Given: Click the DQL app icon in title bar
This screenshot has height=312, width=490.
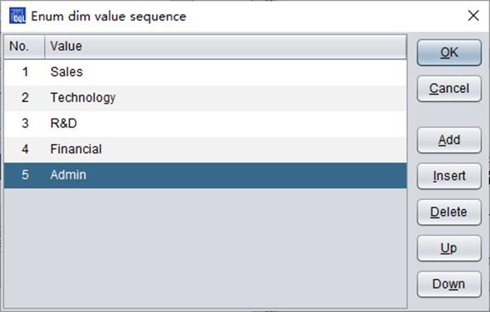Looking at the screenshot, I should click(x=17, y=16).
